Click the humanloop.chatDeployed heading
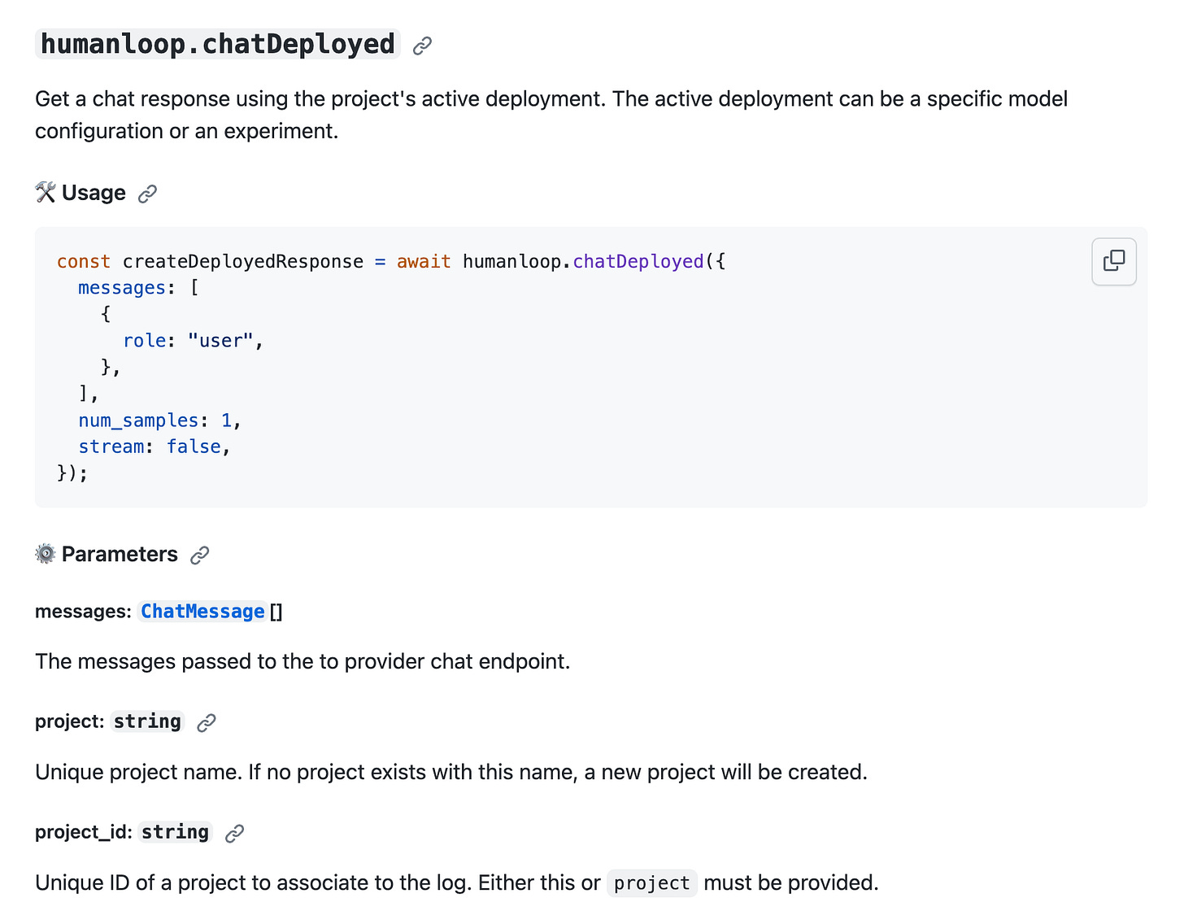This screenshot has width=1184, height=915. point(218,44)
